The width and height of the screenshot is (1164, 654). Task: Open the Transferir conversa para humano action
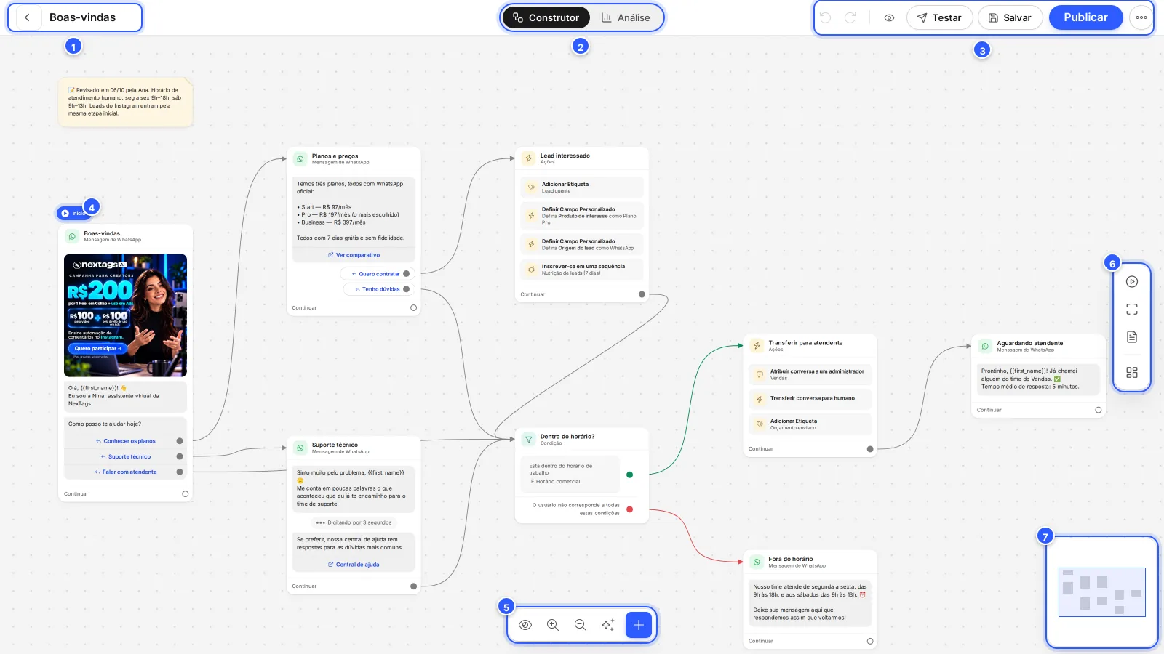[x=810, y=399]
